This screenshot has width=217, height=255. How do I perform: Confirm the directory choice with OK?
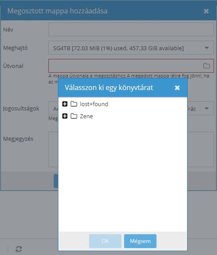pyautogui.click(x=105, y=241)
